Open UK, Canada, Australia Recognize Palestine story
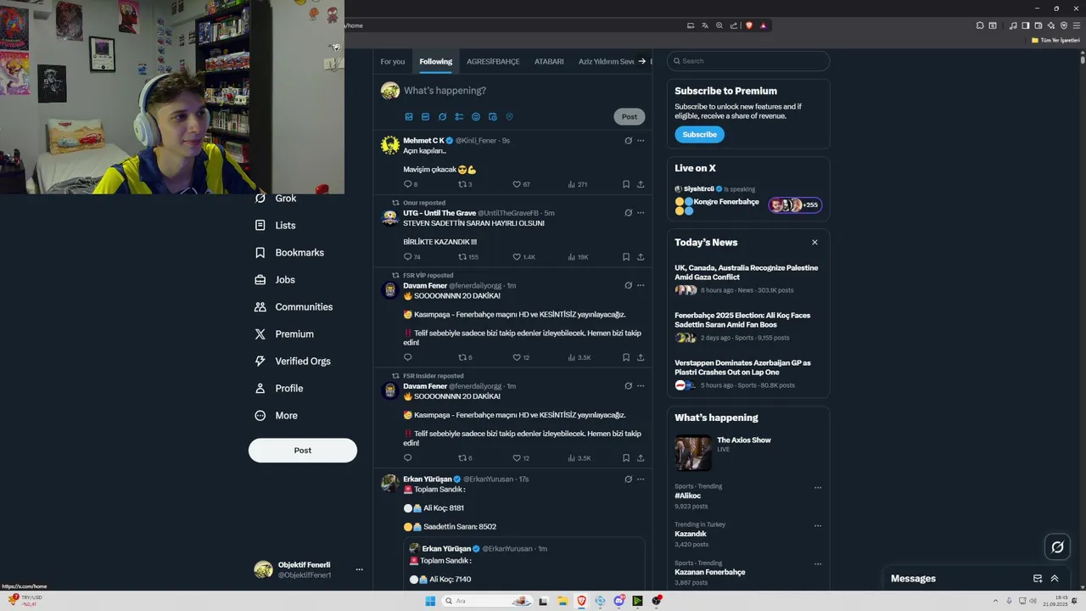This screenshot has width=1086, height=611. tap(747, 272)
